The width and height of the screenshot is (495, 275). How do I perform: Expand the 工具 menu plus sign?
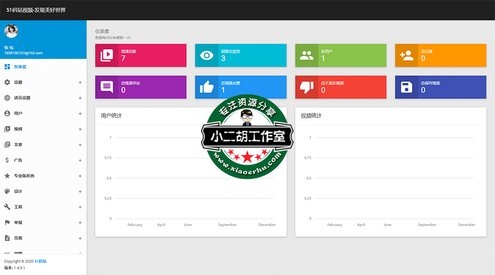80,207
